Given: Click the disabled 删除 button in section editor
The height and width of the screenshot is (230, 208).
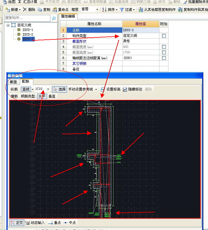Looking at the screenshot, I should pos(148,89).
